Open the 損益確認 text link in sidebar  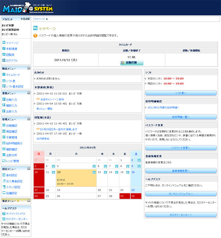[12, 132]
